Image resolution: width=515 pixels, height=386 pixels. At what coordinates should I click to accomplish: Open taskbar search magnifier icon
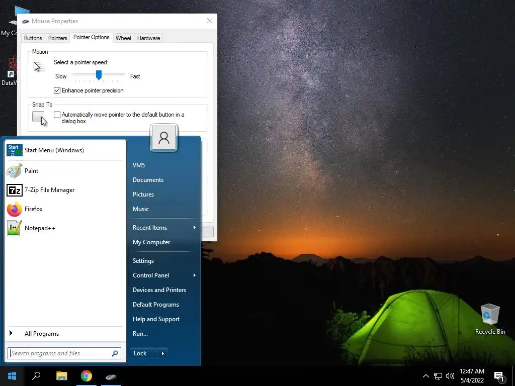pyautogui.click(x=36, y=376)
